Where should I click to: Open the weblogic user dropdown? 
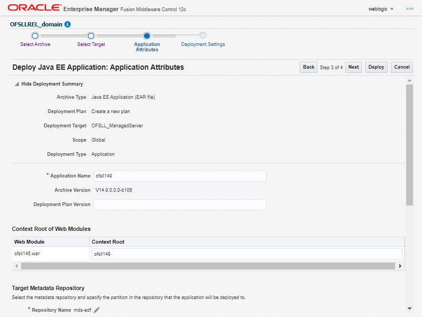[381, 9]
